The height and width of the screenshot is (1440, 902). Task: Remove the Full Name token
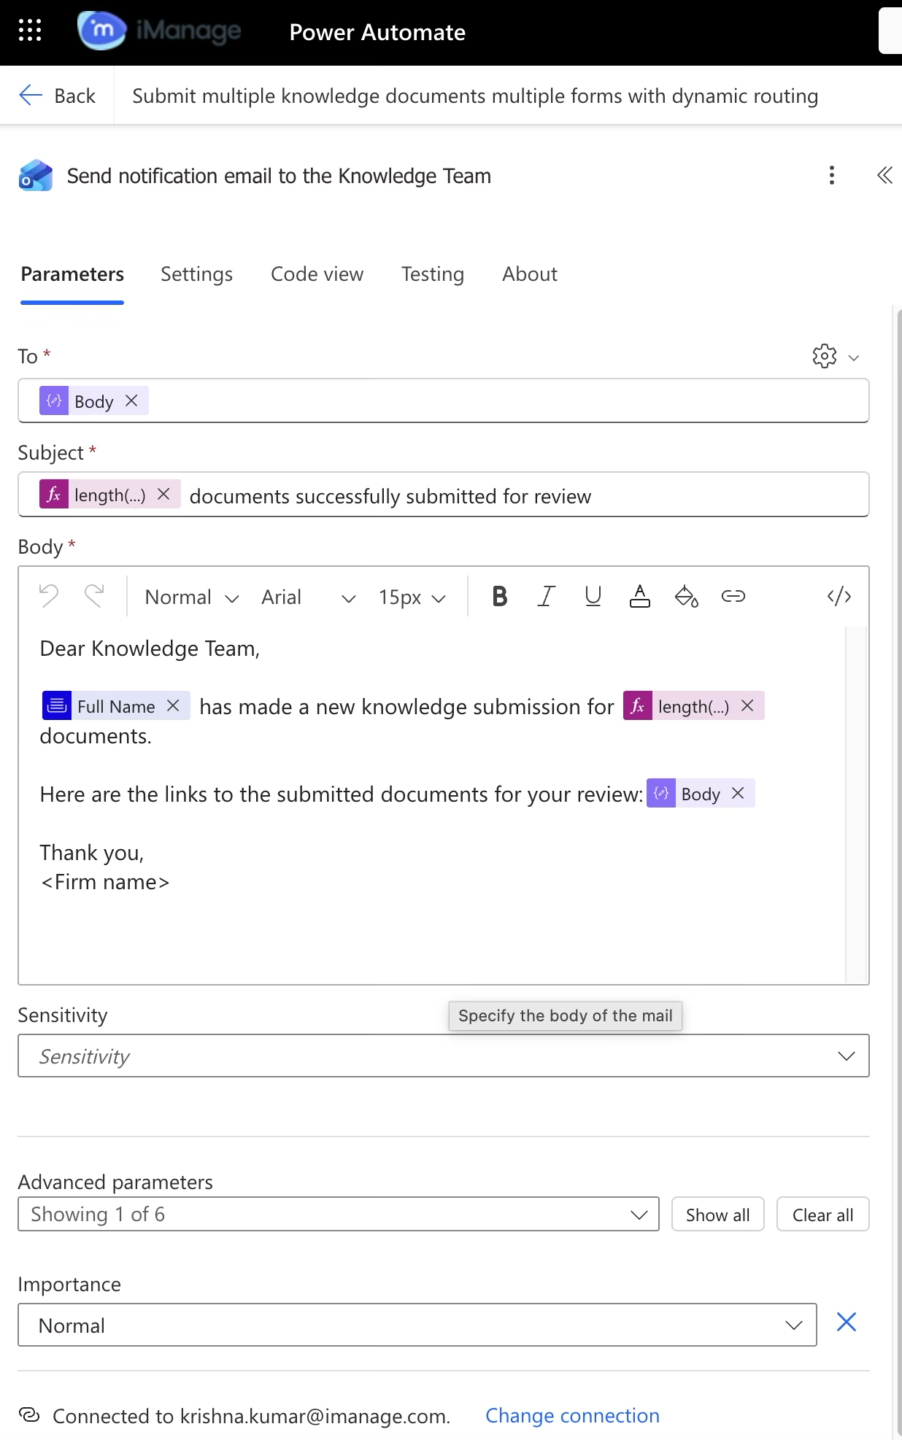click(x=173, y=705)
